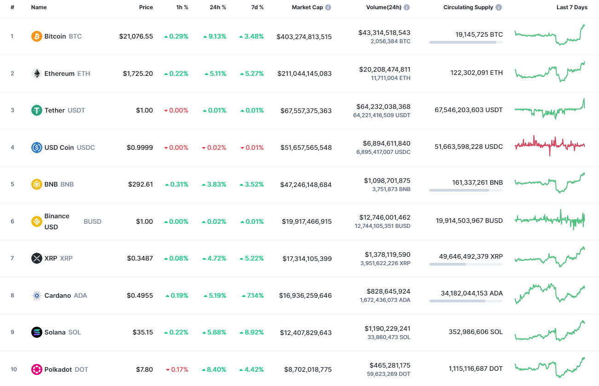Click the USD Coin logo

pyautogui.click(x=36, y=147)
